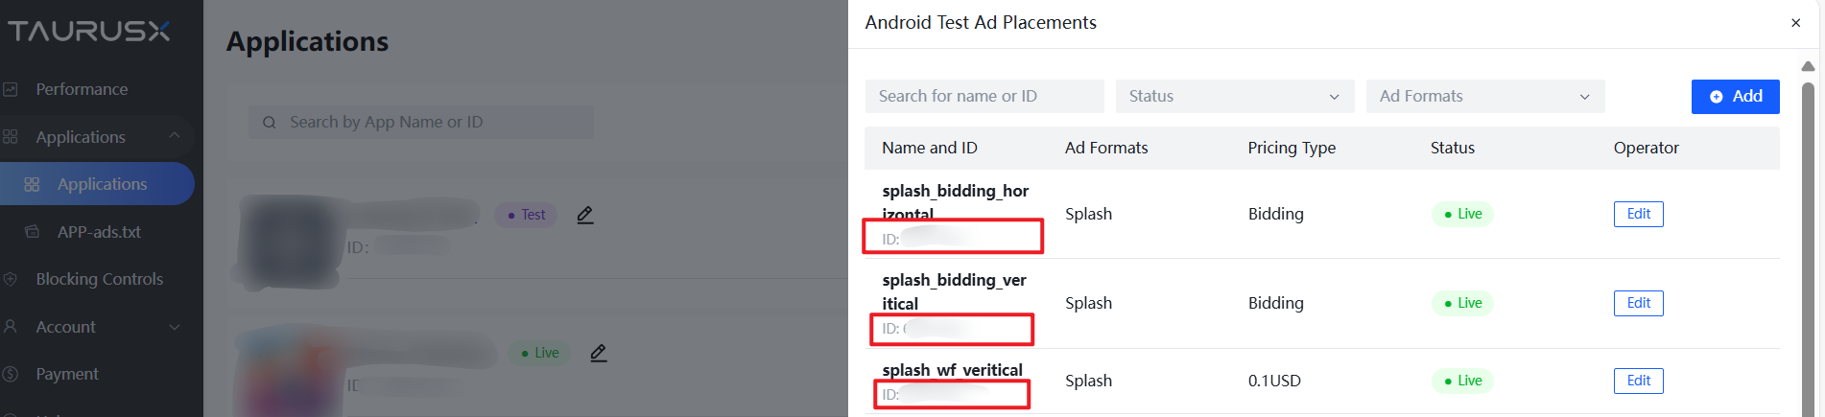Click the edit pencil icon beside Live app
The width and height of the screenshot is (1825, 417).
tap(598, 353)
